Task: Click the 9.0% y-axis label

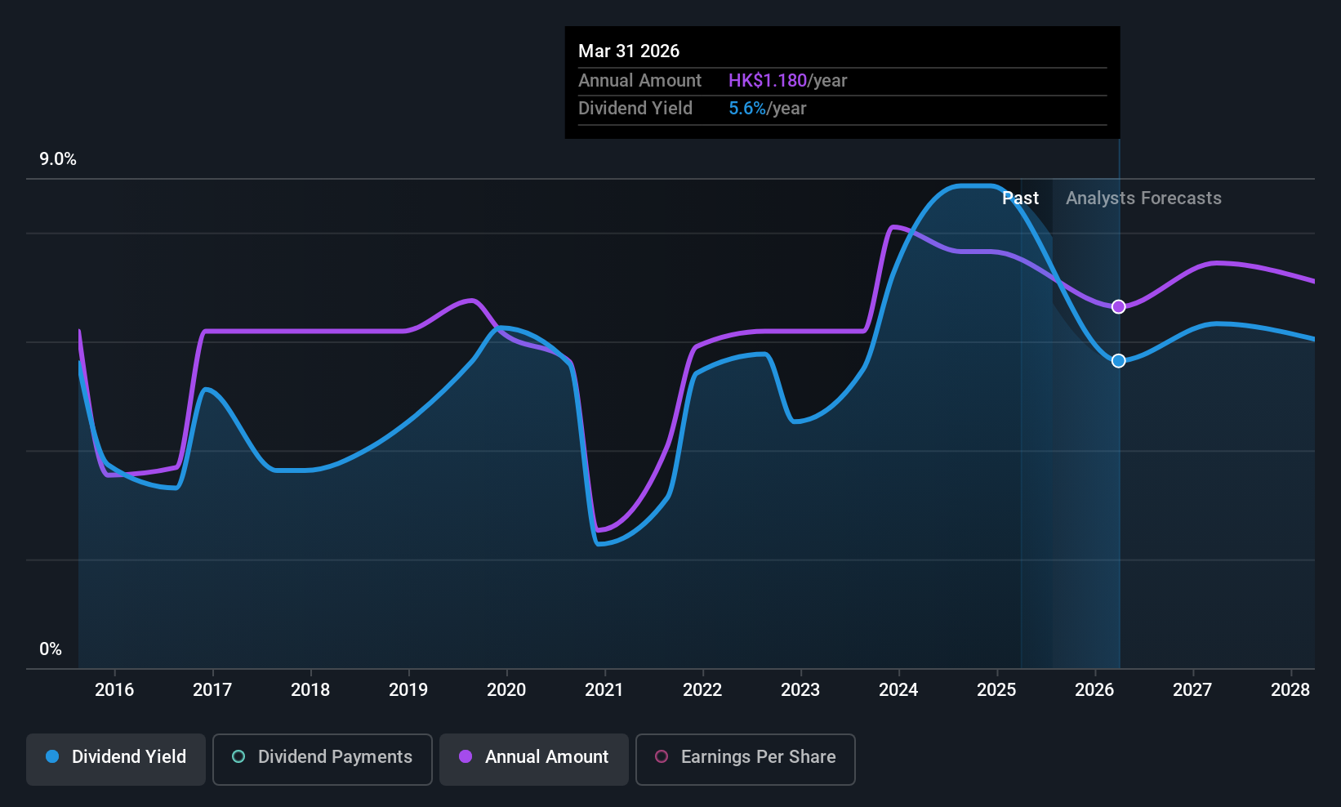Action: click(x=58, y=159)
